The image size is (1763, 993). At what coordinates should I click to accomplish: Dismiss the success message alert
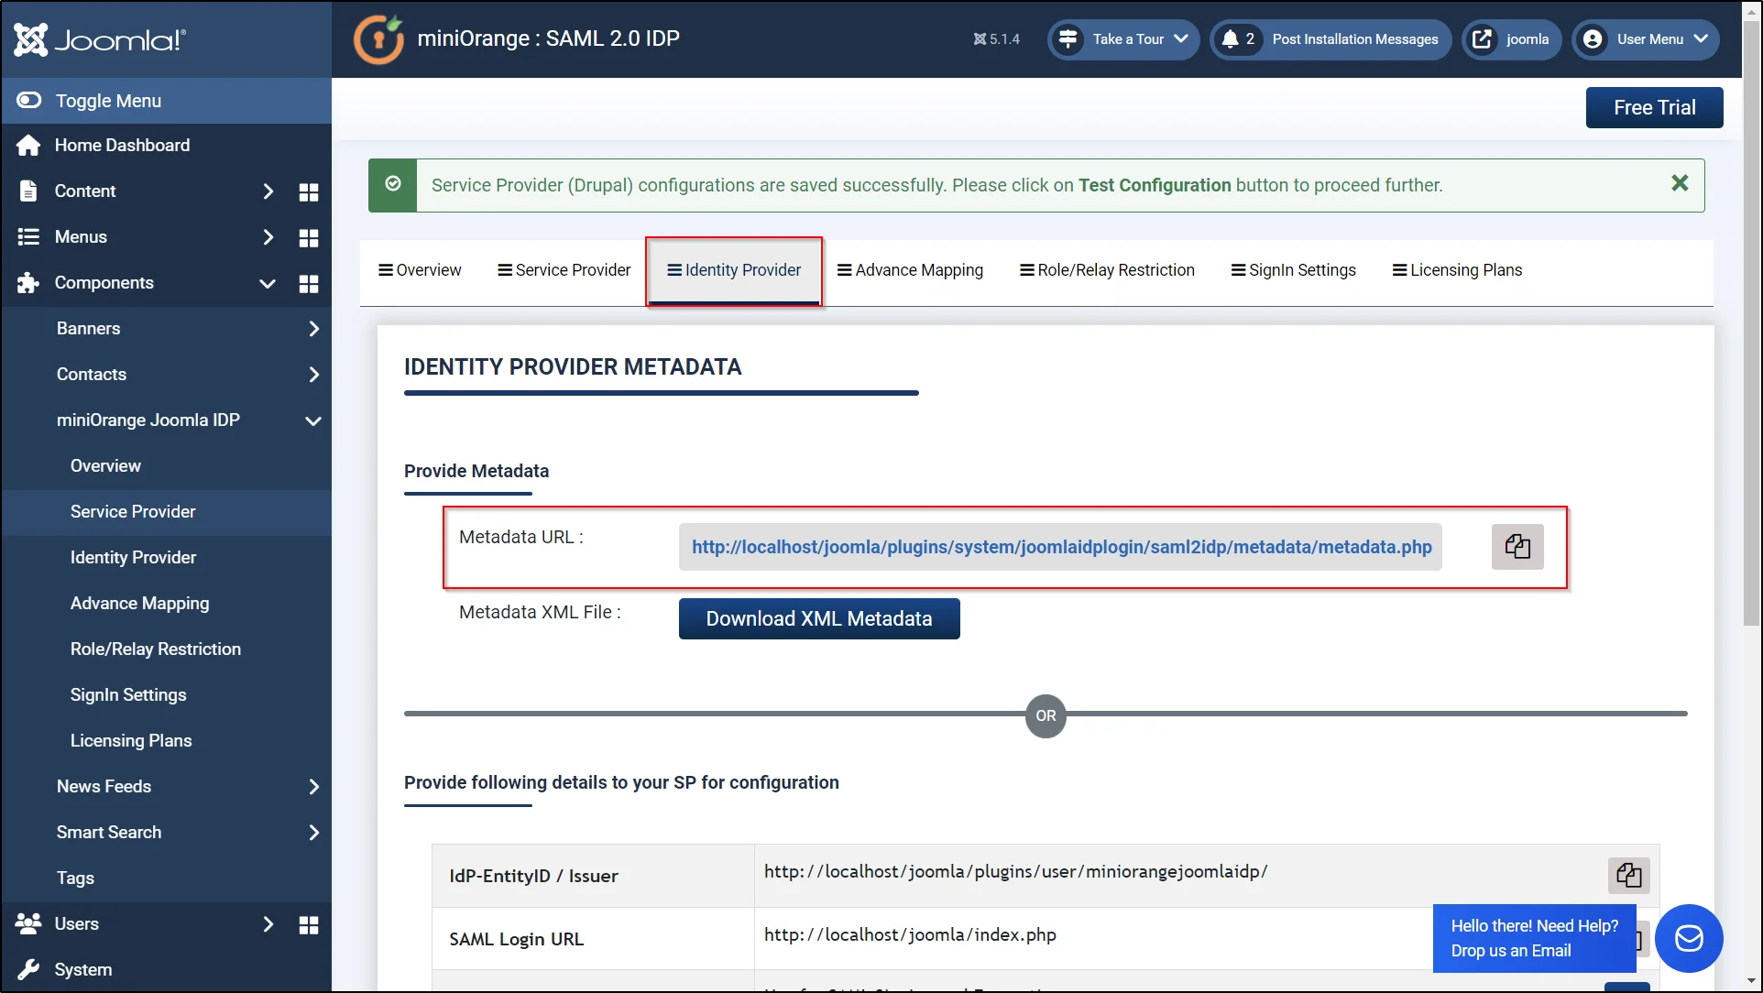(1680, 183)
